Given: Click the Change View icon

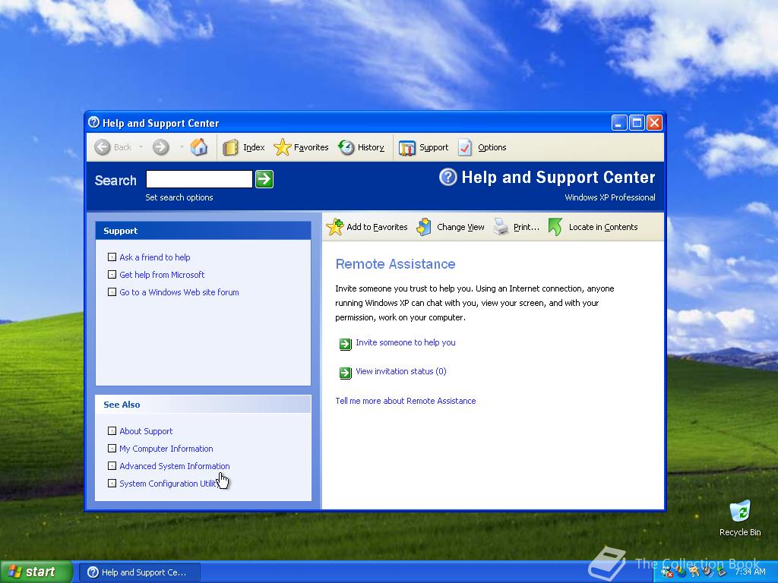Looking at the screenshot, I should pyautogui.click(x=424, y=227).
